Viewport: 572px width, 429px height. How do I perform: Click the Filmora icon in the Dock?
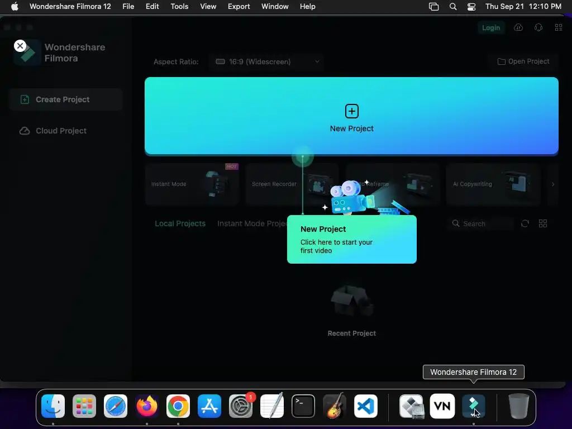(x=474, y=406)
